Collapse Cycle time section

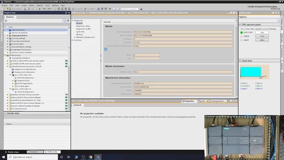click(240, 61)
